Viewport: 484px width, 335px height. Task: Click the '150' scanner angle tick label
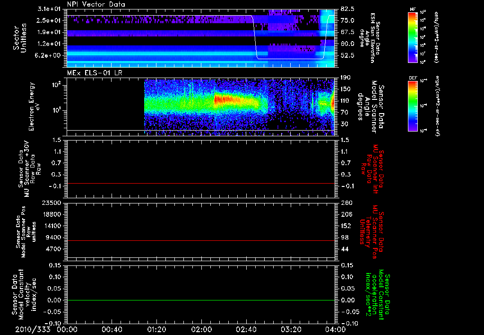coord(346,89)
